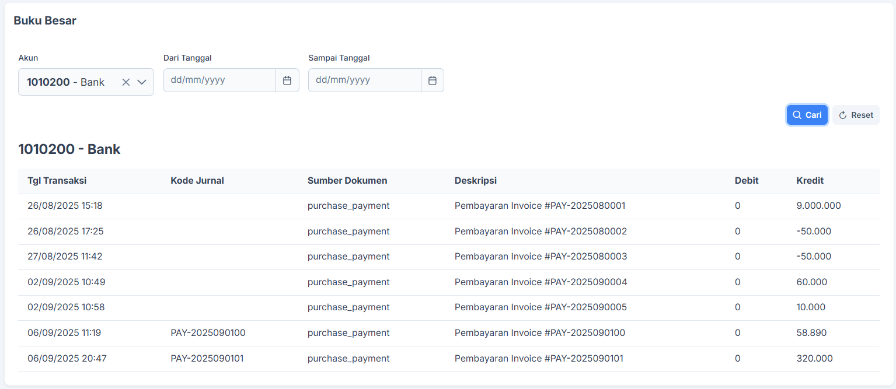Click the Dari Tanggal date field
Image resolution: width=896 pixels, height=389 pixels.
[219, 80]
